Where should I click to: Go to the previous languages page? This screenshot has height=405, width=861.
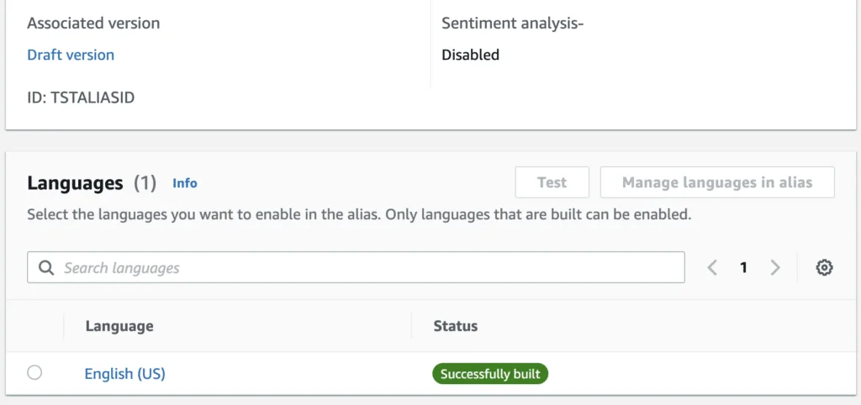pos(712,267)
